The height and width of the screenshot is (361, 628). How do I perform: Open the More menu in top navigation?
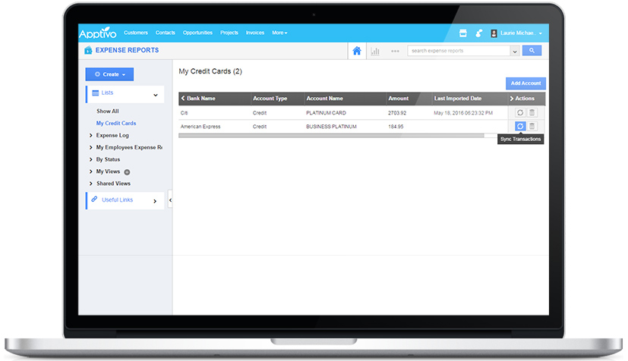(279, 33)
